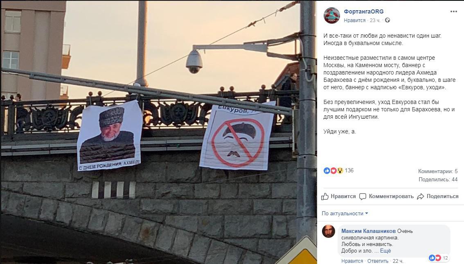This screenshot has height=264, width=464.
Task: Open the post reactions icons summary
Action: click(333, 171)
